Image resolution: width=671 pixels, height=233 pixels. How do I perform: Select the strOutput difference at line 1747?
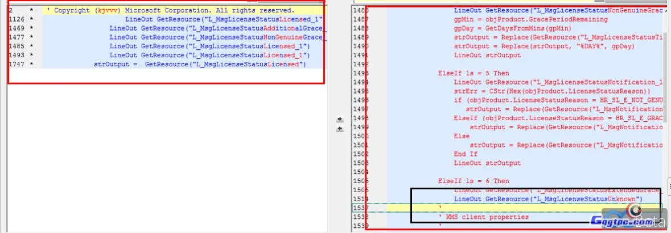[200, 64]
